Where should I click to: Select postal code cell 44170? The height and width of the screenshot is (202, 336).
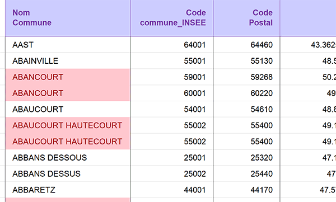click(x=246, y=190)
